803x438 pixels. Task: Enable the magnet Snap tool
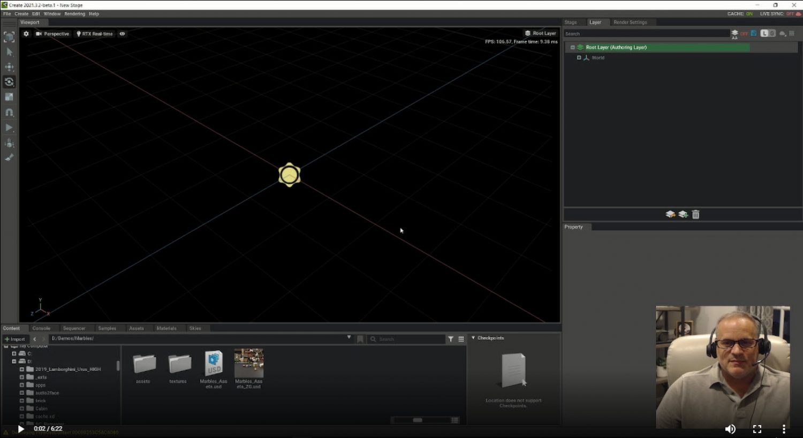[x=9, y=112]
